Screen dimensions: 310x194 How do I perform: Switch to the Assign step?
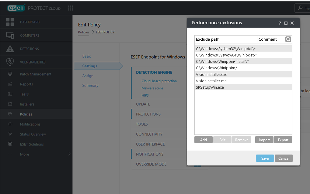(88, 76)
